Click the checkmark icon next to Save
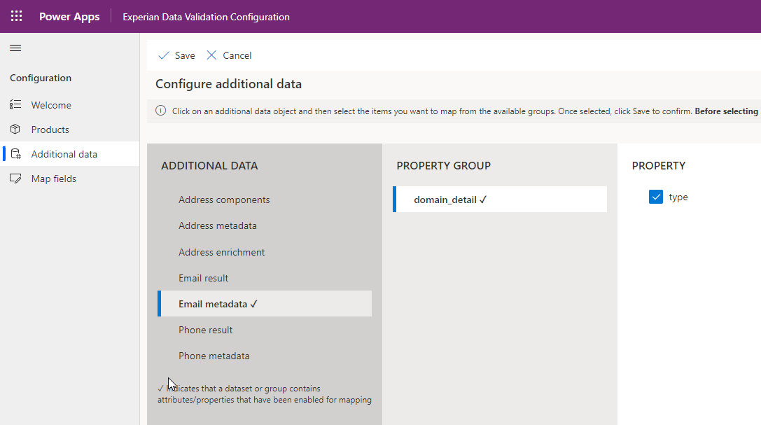The height and width of the screenshot is (425, 761). [x=163, y=55]
